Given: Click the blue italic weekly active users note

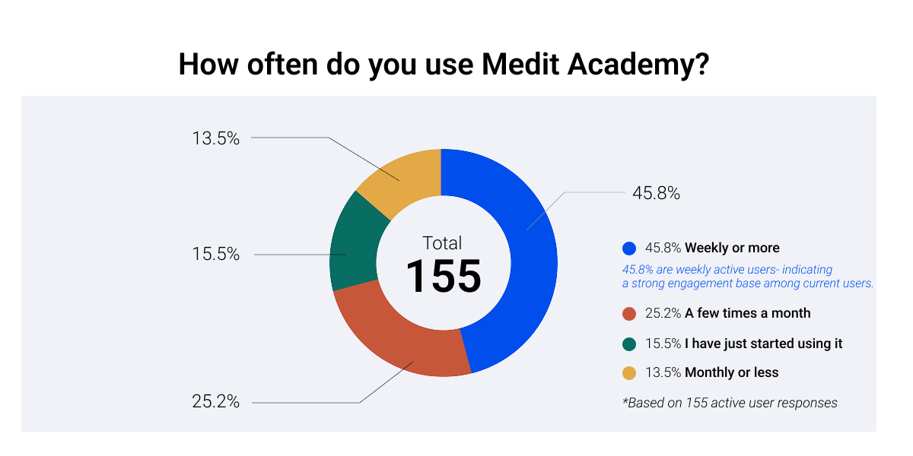Looking at the screenshot, I should coord(747,277).
